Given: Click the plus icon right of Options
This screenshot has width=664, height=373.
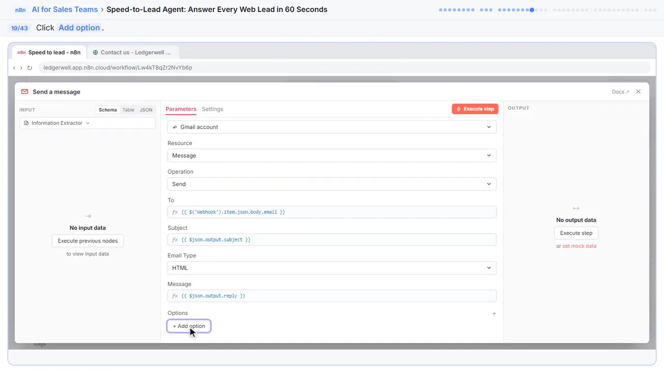Looking at the screenshot, I should point(494,313).
